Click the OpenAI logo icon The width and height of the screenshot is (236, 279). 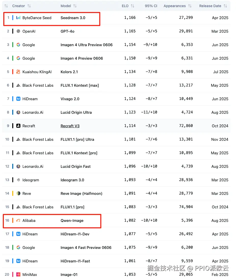(18, 31)
